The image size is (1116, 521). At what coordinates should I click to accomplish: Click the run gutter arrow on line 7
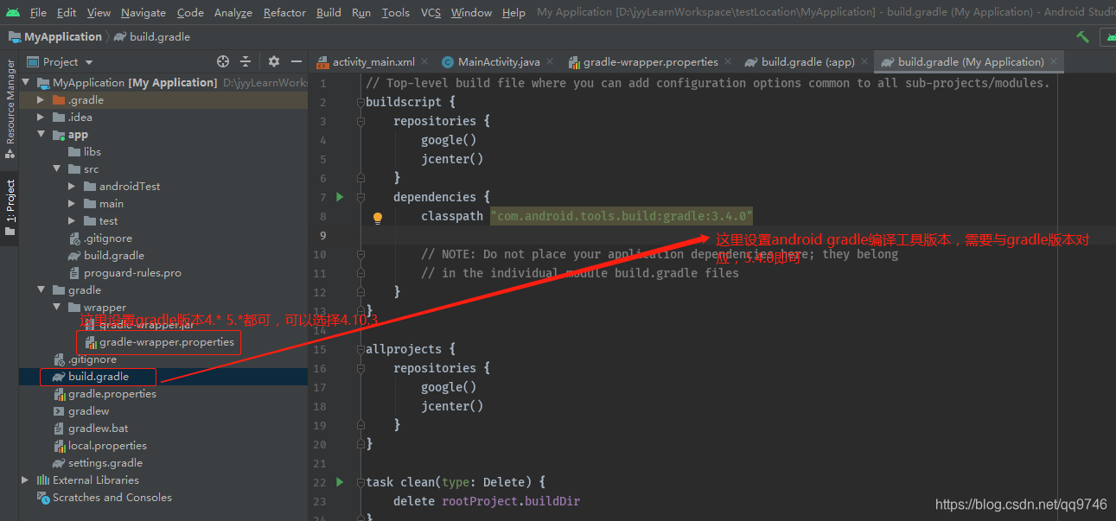pos(340,197)
